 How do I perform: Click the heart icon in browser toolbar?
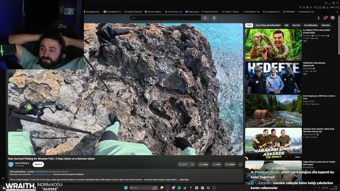(315, 7)
